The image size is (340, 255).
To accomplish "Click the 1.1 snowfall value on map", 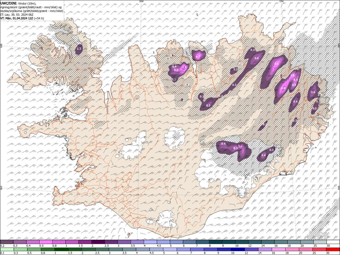I will (x=184, y=68).
